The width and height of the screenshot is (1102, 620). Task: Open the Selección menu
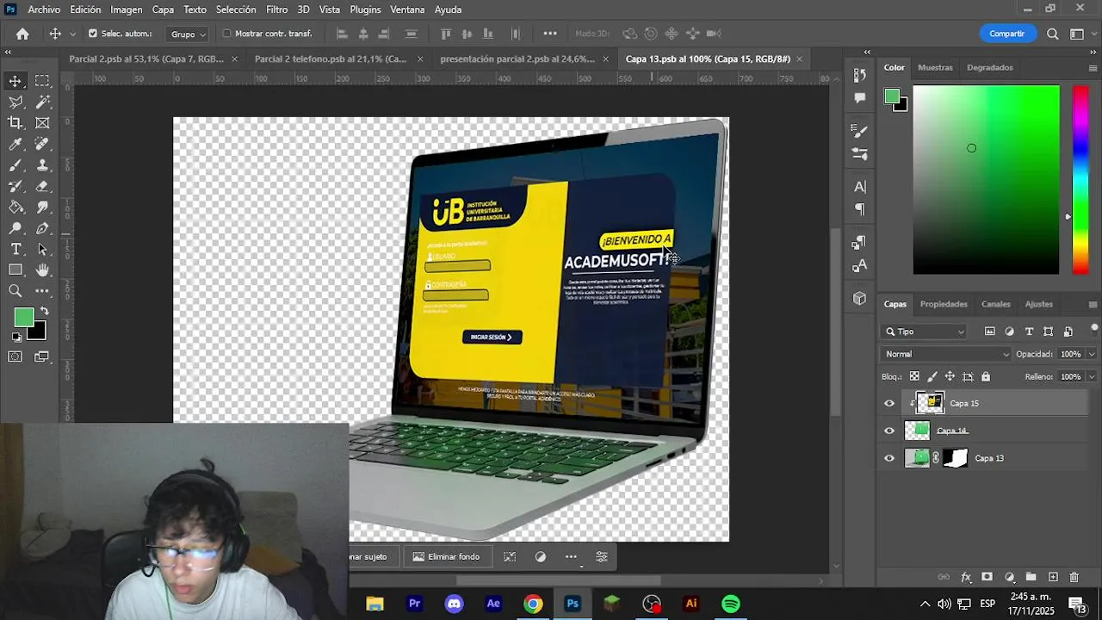[236, 9]
